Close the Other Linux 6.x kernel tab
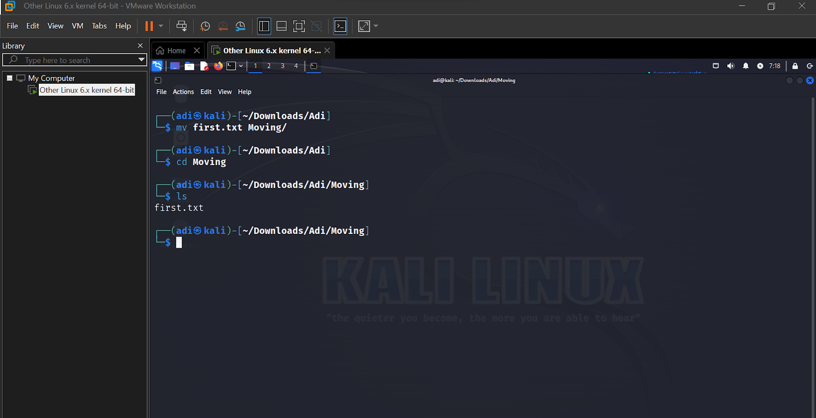This screenshot has width=816, height=418. click(327, 50)
